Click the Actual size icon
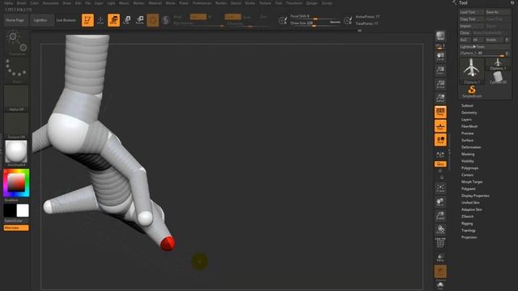The width and height of the screenshot is (518, 291). (440, 84)
